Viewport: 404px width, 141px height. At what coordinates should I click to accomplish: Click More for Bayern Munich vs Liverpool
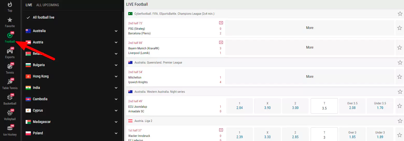310,48
